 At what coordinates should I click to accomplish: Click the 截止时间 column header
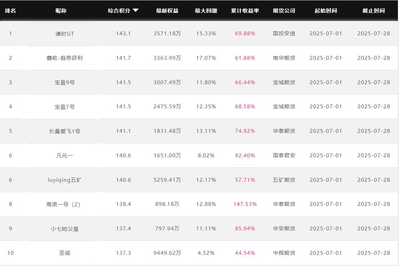pyautogui.click(x=373, y=11)
